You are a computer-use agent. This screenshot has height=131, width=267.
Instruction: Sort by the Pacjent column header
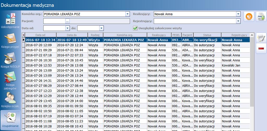(x=187, y=35)
